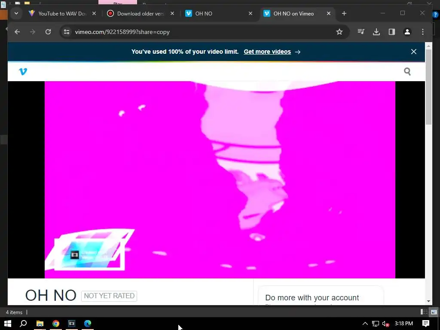Click the page scrollbar up arrow
This screenshot has height=330, width=440.
pos(428,46)
